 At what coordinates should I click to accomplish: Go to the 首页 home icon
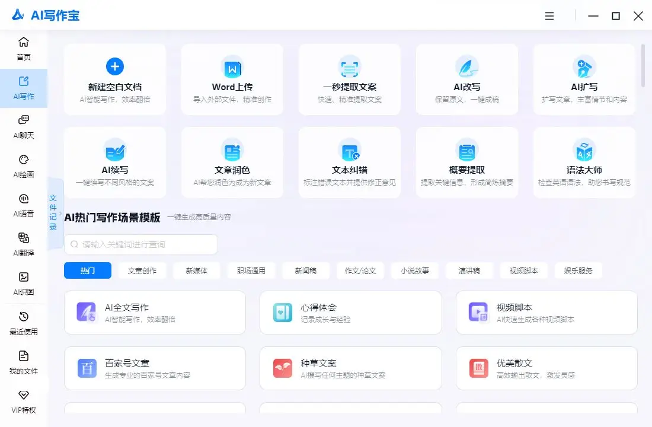[24, 43]
